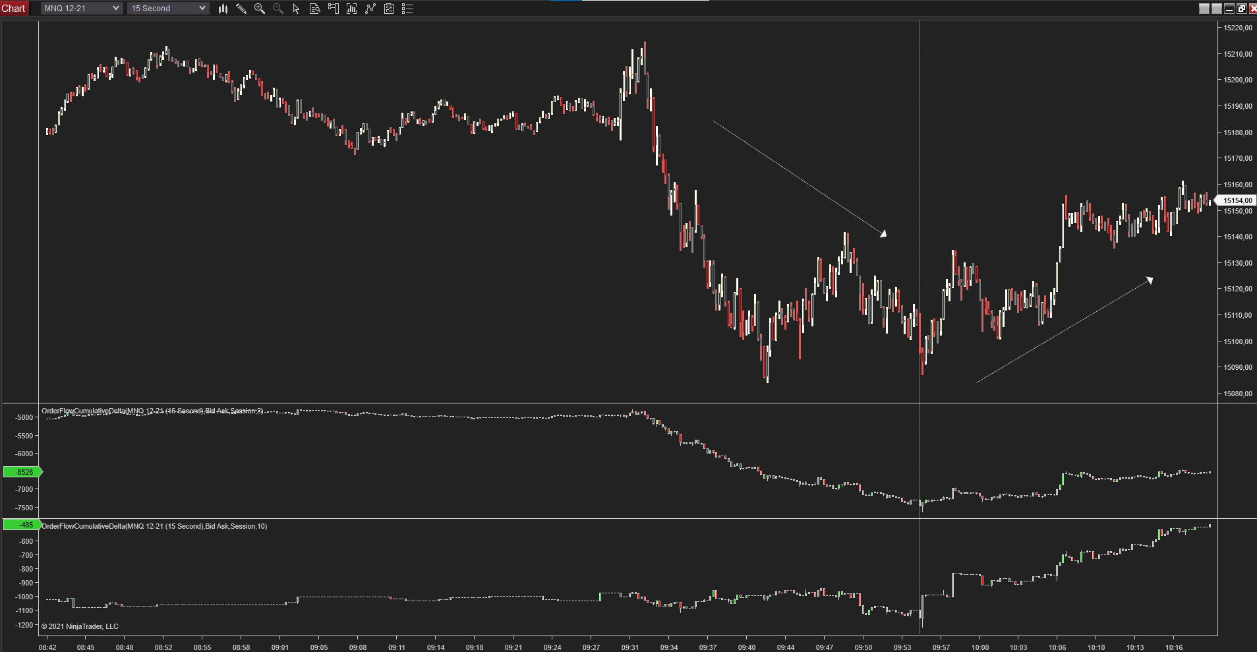Open the indicators line-graph icon
This screenshot has width=1257, height=652.
click(370, 9)
